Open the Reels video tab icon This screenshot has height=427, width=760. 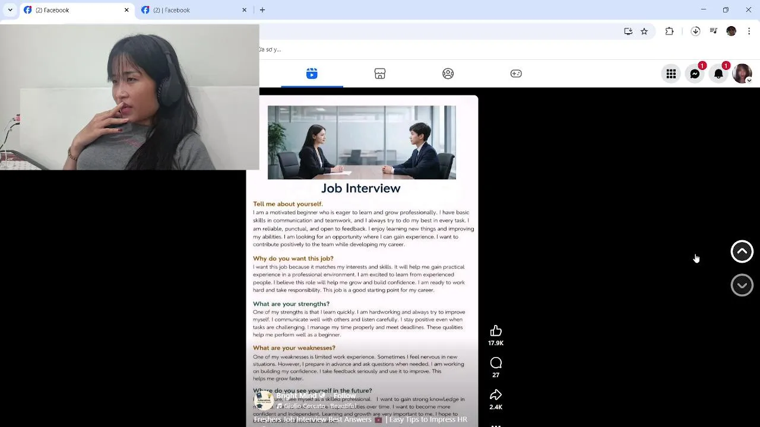tap(312, 74)
